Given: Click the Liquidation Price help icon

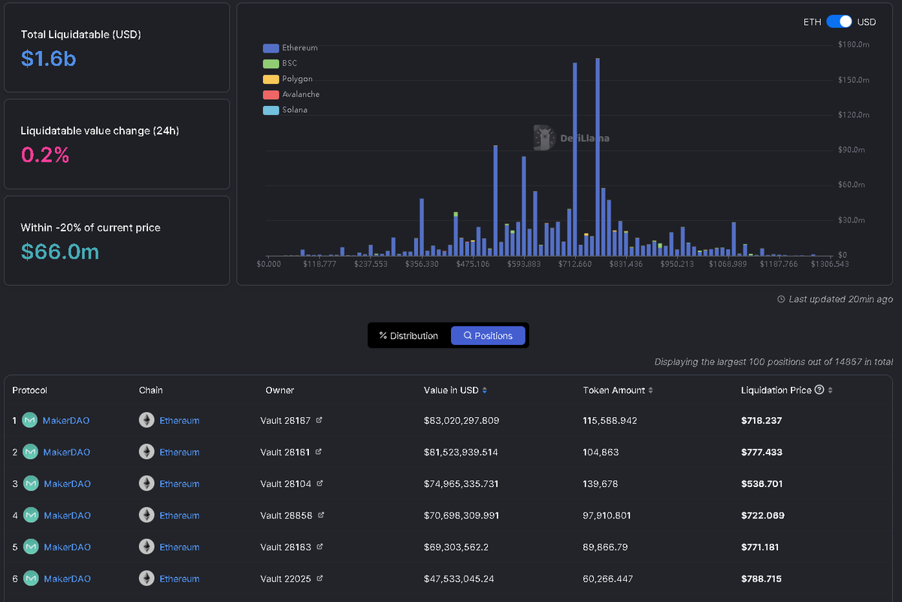Looking at the screenshot, I should pos(819,390).
